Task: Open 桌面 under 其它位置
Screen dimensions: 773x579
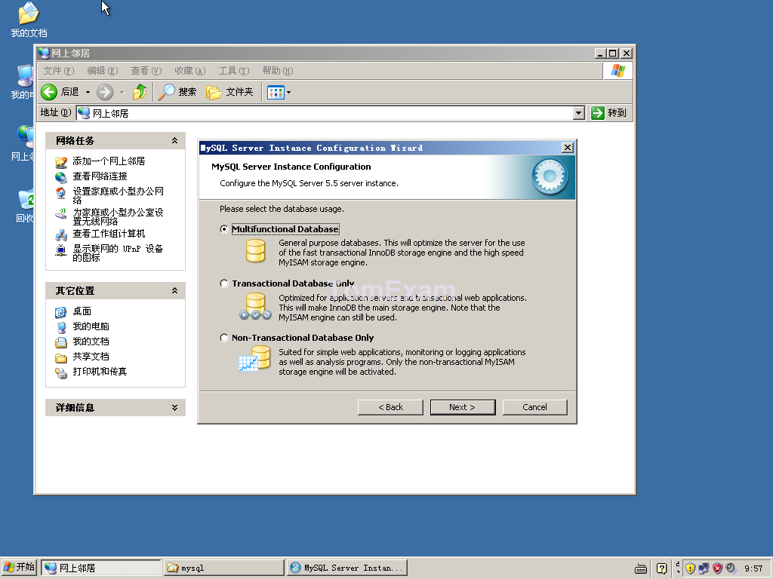Action: pos(82,311)
